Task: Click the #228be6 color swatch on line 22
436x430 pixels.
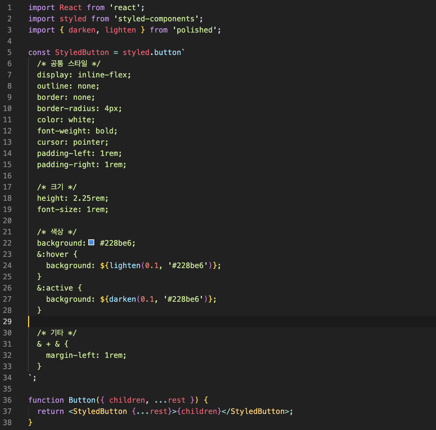Action: (91, 243)
